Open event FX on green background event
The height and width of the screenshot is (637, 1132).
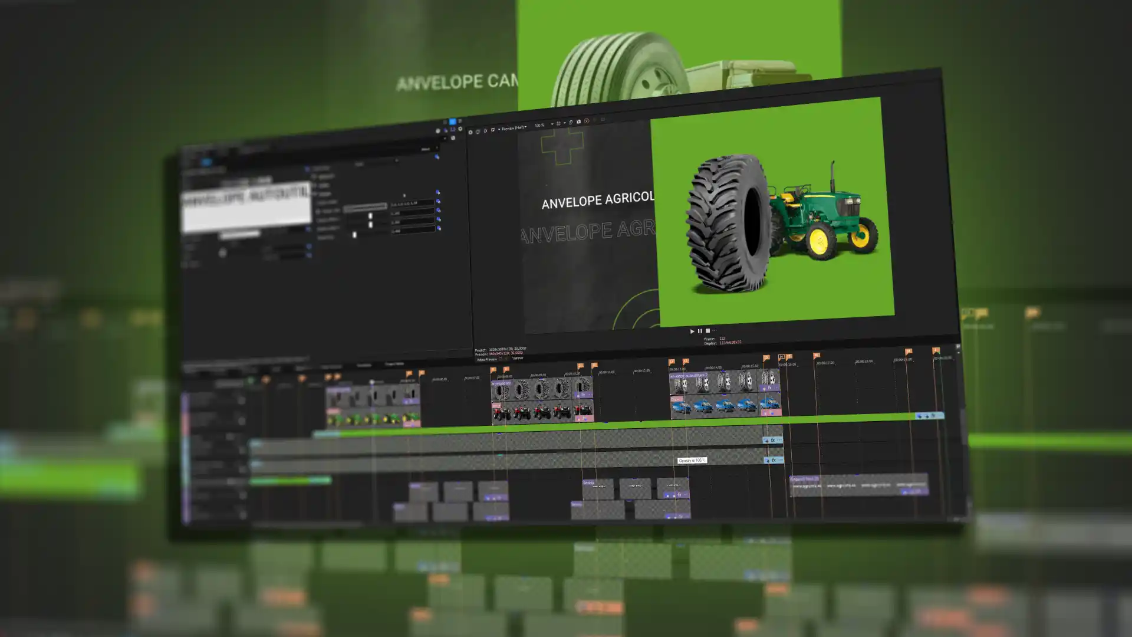pyautogui.click(x=933, y=416)
